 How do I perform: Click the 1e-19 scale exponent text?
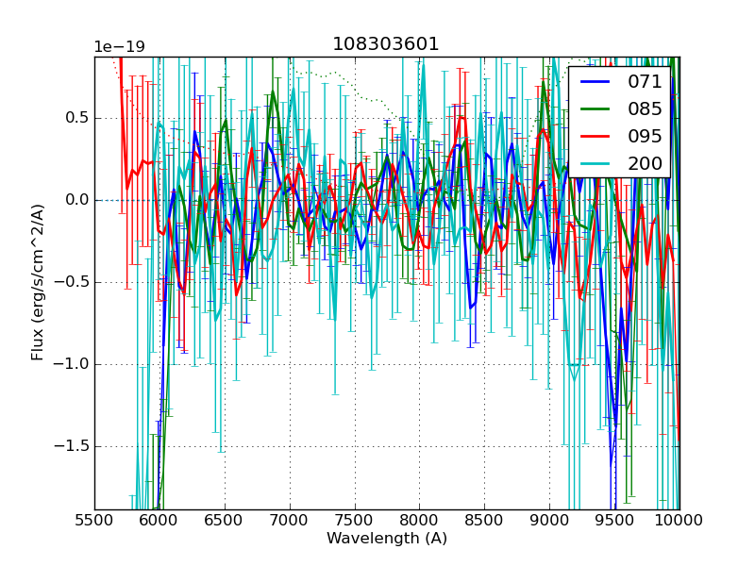pyautogui.click(x=119, y=47)
